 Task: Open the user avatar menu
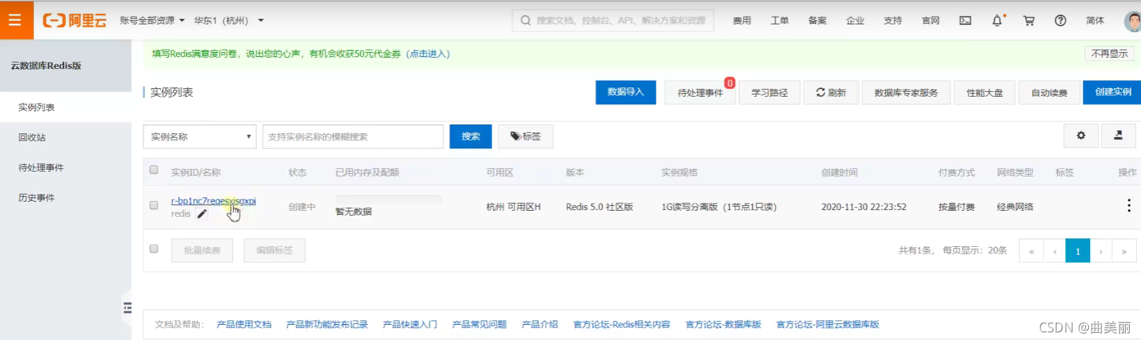(x=1133, y=20)
